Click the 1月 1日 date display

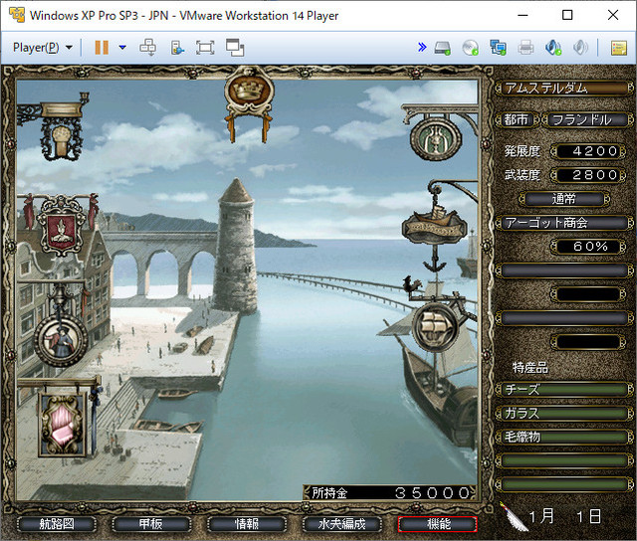point(565,516)
